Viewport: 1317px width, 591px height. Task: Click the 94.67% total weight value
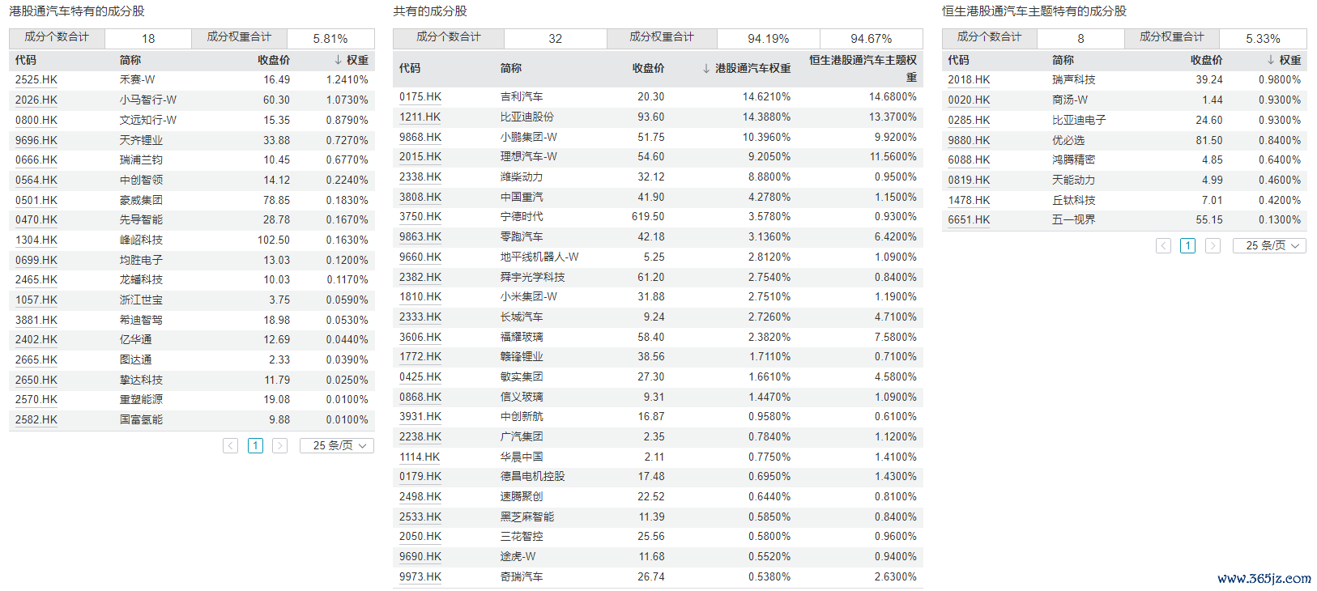click(x=872, y=39)
